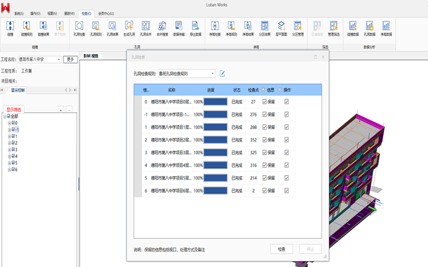Select the 生成孔洞 generate holes tool
The width and height of the screenshot is (428, 267).
129,29
